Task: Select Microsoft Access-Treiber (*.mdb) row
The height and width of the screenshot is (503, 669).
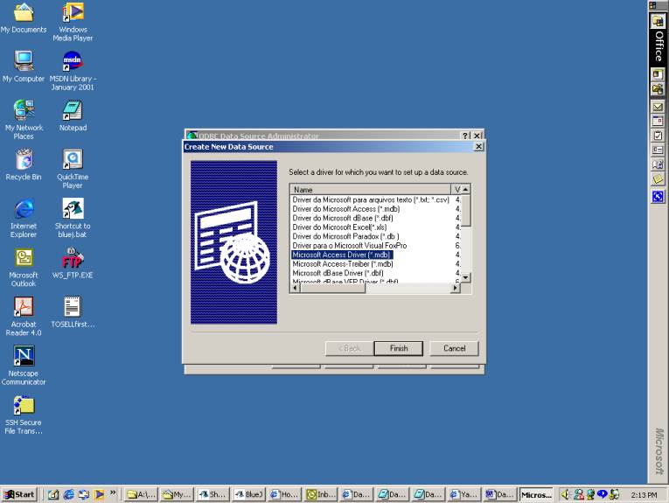Action: tap(343, 263)
